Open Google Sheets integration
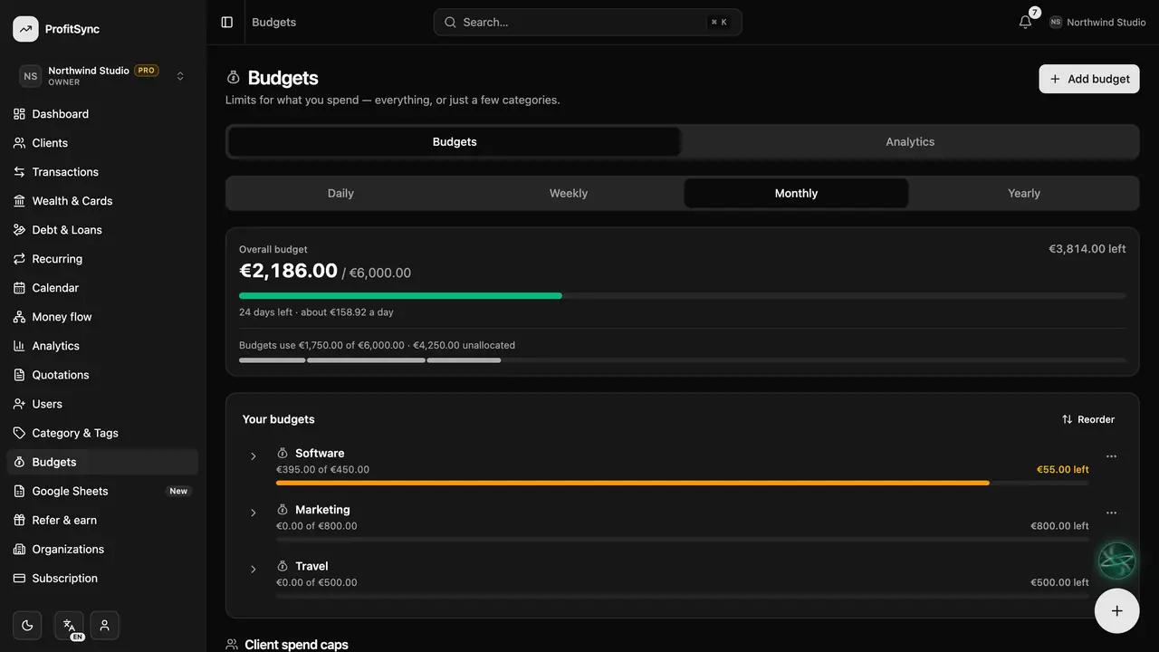This screenshot has height=652, width=1159. [102, 491]
